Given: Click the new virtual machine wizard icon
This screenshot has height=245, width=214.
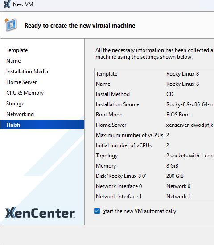Looking at the screenshot, I should tap(11, 25).
